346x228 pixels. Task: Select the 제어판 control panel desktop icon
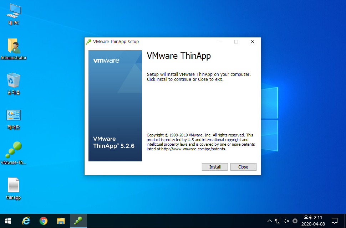(x=14, y=119)
